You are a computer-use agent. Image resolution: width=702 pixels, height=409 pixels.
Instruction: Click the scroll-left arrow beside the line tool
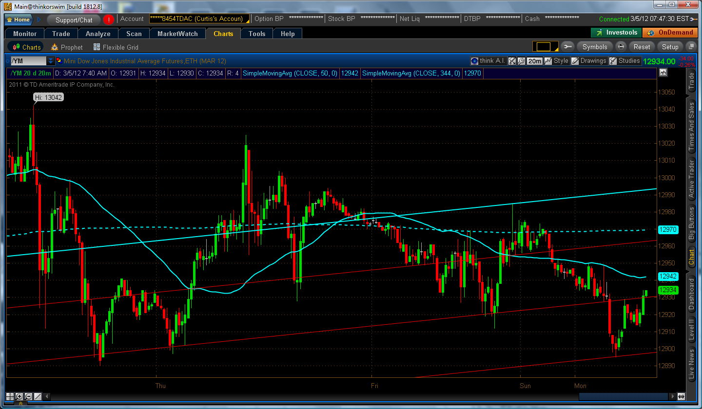pyautogui.click(x=47, y=396)
